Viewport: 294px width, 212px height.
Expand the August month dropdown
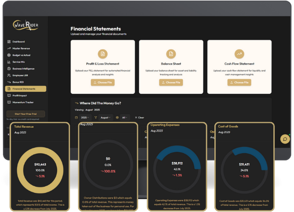(x=106, y=118)
